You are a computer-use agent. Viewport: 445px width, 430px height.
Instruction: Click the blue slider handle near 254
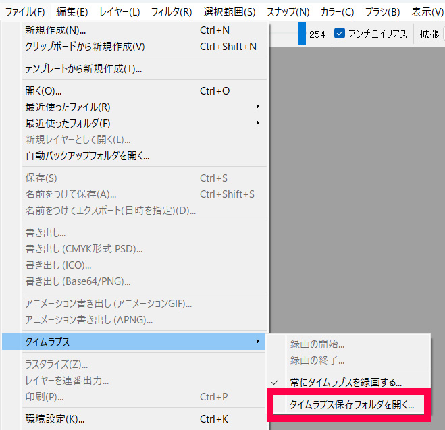point(302,34)
